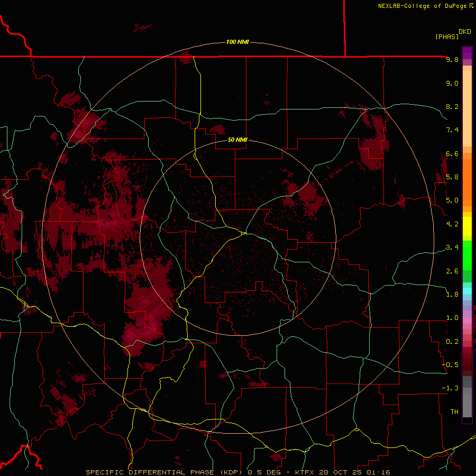Click the 2.6 color scale value
The width and height of the screenshot is (476, 476).
(452, 271)
